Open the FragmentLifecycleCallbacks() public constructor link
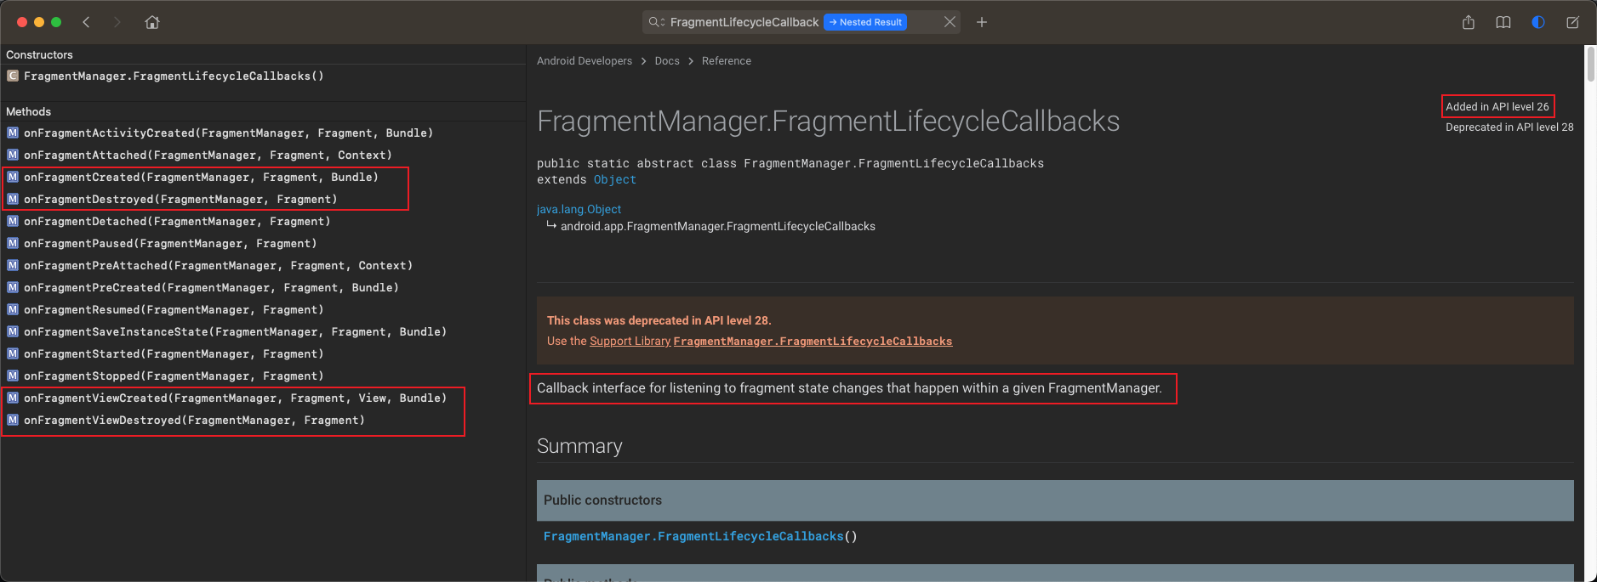This screenshot has width=1597, height=582. coord(693,536)
